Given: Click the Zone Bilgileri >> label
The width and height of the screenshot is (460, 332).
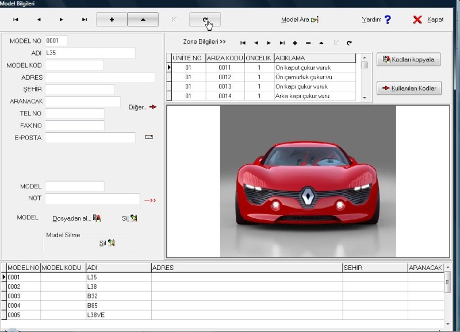Looking at the screenshot, I should (x=204, y=41).
